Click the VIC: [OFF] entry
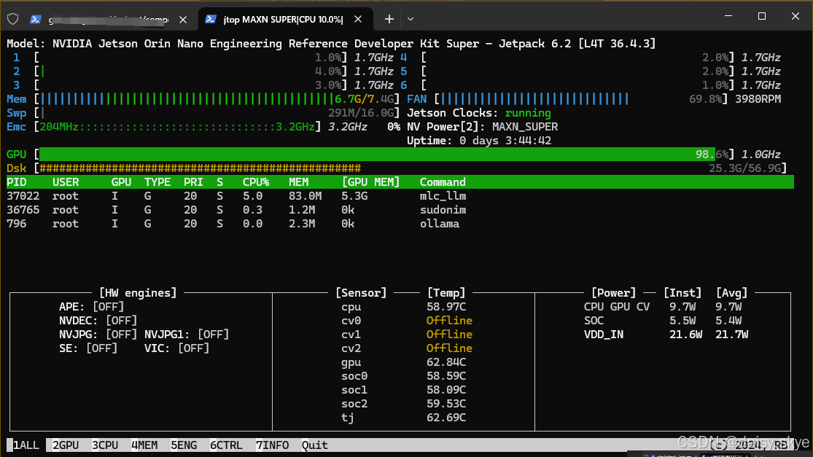Screen dimensions: 813x457 (x=176, y=348)
